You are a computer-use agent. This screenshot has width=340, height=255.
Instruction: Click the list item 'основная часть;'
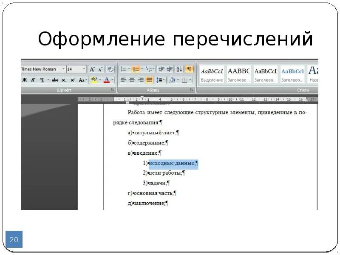click(154, 193)
